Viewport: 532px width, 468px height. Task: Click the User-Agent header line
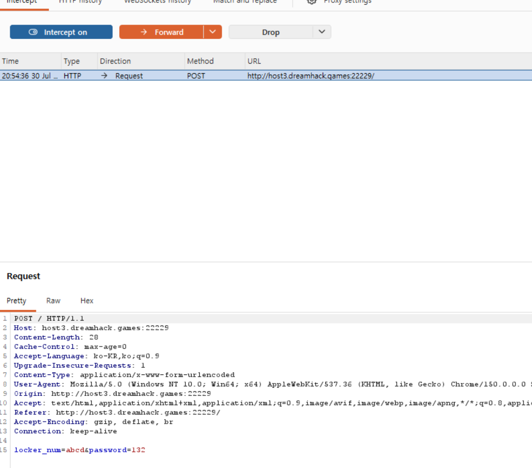coord(272,384)
